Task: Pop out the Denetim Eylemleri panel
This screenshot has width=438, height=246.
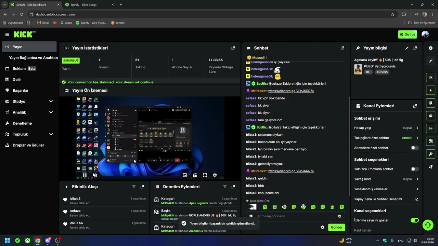Action: pyautogui.click(x=233, y=187)
